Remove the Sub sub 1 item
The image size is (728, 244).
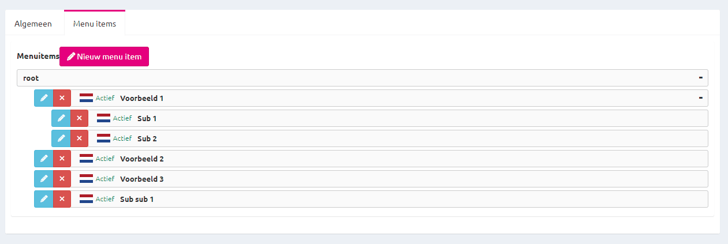pyautogui.click(x=62, y=199)
